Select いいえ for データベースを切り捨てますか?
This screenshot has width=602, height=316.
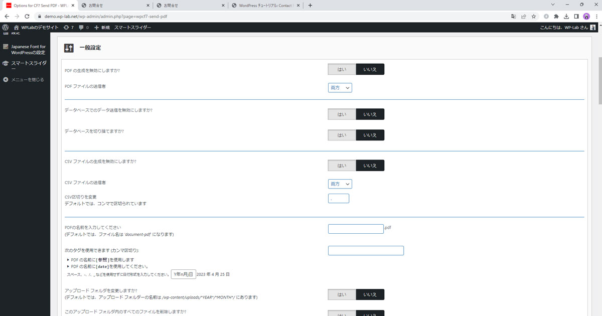click(370, 135)
